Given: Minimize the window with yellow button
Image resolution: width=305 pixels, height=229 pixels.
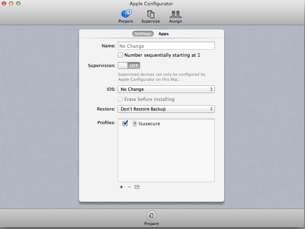Looking at the screenshot, I should tap(11, 4).
